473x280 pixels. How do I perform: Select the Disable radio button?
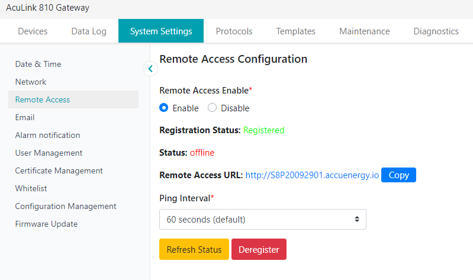pos(213,108)
